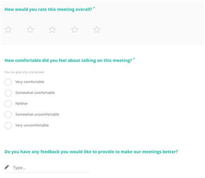205x178 pixels.
Task: Click the 'Somewhat uncomfortable' label text
Action: [37, 114]
